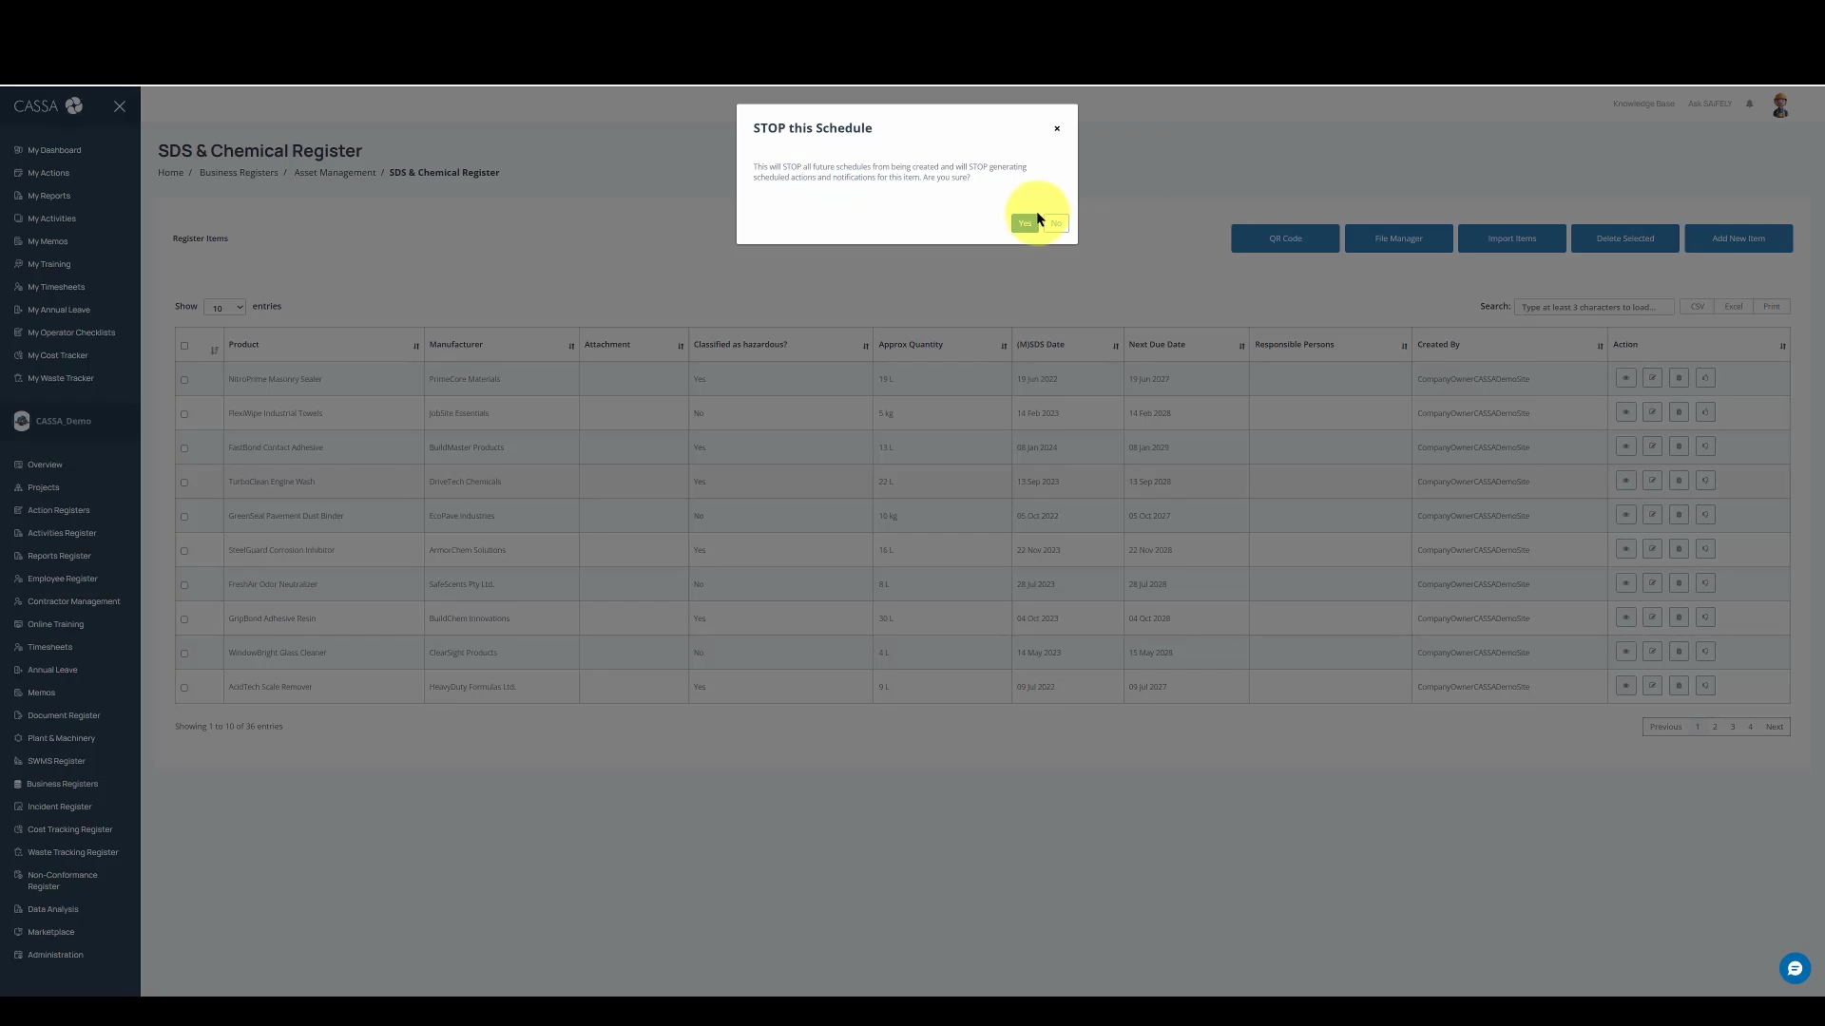Viewport: 1825px width, 1026px height.
Task: Confirm with the green Yes button
Action: [1024, 223]
